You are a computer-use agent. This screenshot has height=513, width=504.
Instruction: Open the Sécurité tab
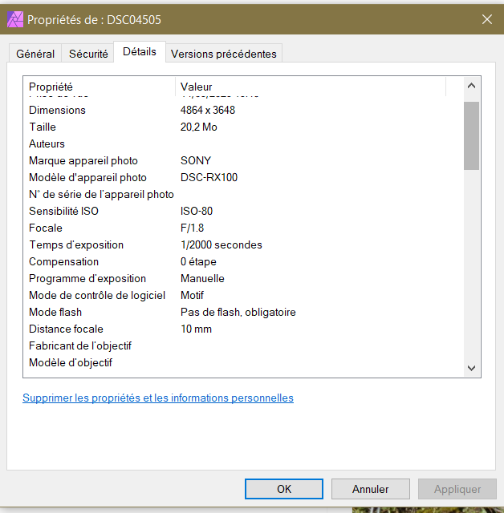(x=88, y=54)
